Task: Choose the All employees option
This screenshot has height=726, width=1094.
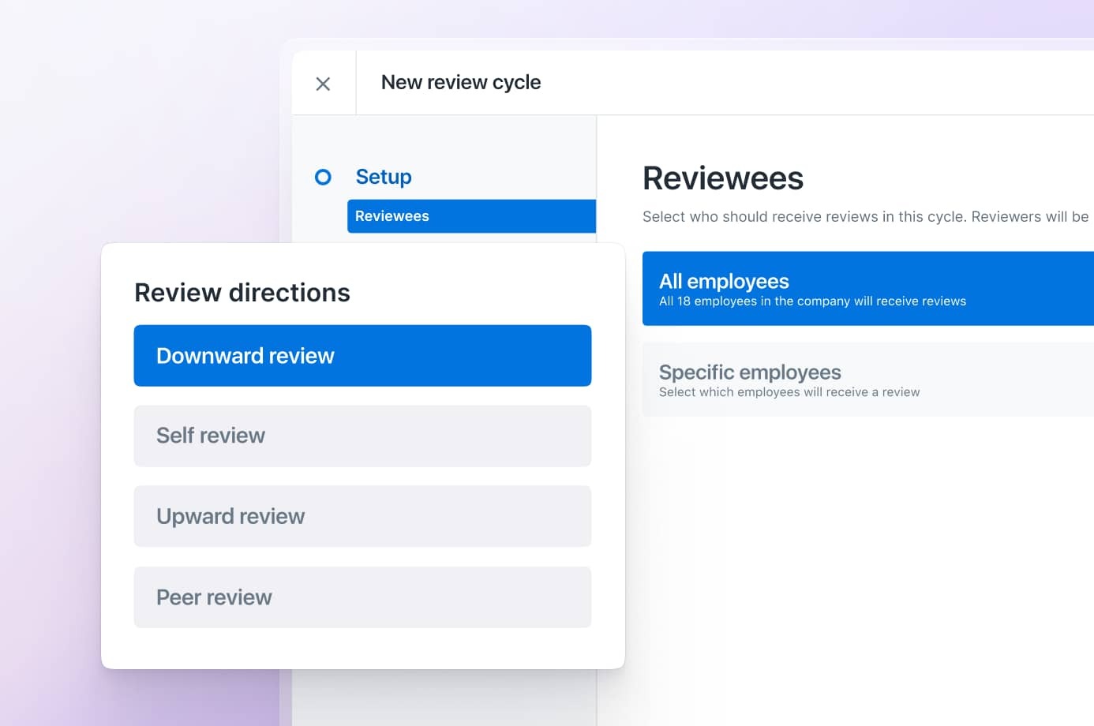Action: point(868,289)
